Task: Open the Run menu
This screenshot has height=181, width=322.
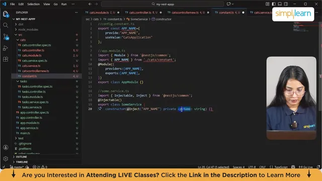Action: click(64, 4)
